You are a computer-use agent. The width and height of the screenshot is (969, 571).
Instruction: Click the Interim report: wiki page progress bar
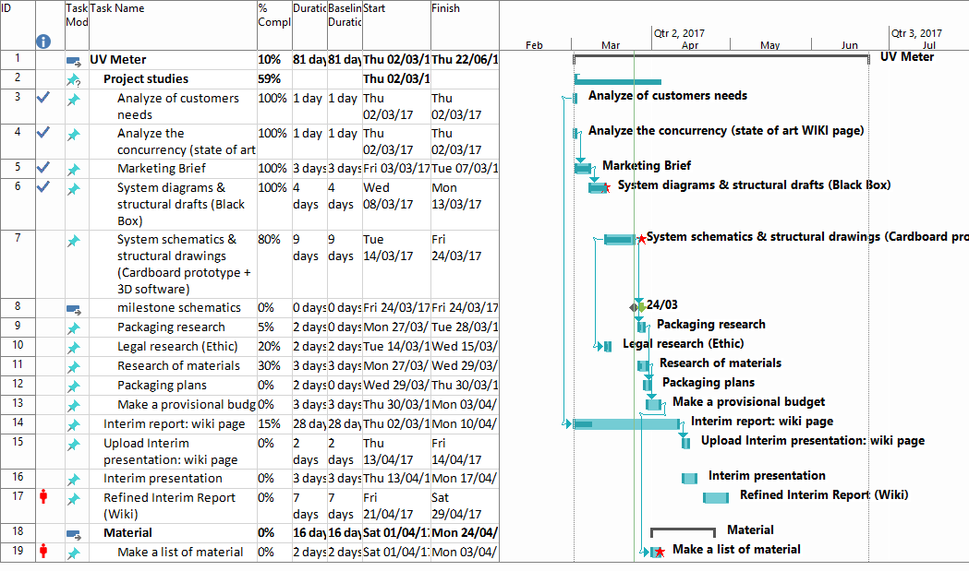click(x=625, y=423)
